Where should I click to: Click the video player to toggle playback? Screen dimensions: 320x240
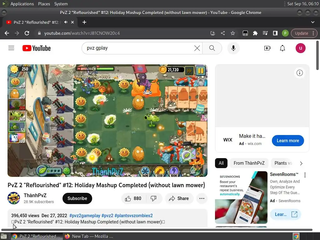(x=107, y=121)
